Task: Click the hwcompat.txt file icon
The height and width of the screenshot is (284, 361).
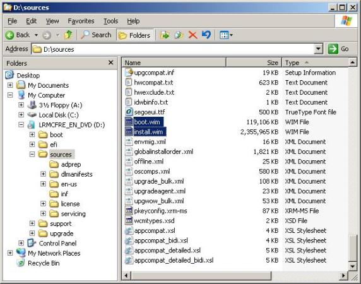Action: coord(129,83)
